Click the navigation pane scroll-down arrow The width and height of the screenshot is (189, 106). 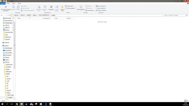click(14, 99)
